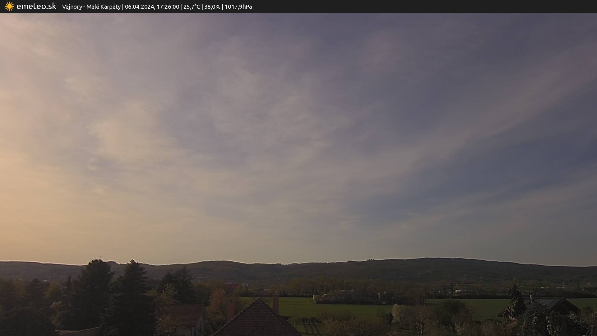Image resolution: width=597 pixels, height=336 pixels.
Task: Click the bright sunlit sky at far left
Action: coord(12,162)
